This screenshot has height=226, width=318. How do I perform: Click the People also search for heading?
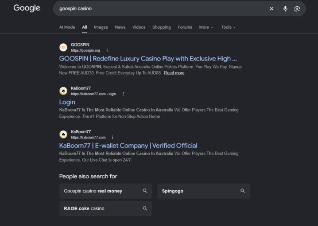tap(88, 176)
